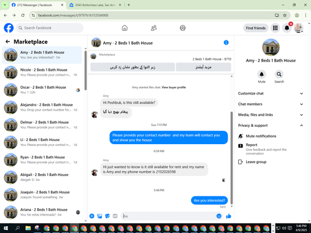Expand Customize chat section
The height and width of the screenshot is (233, 311).
(271, 93)
